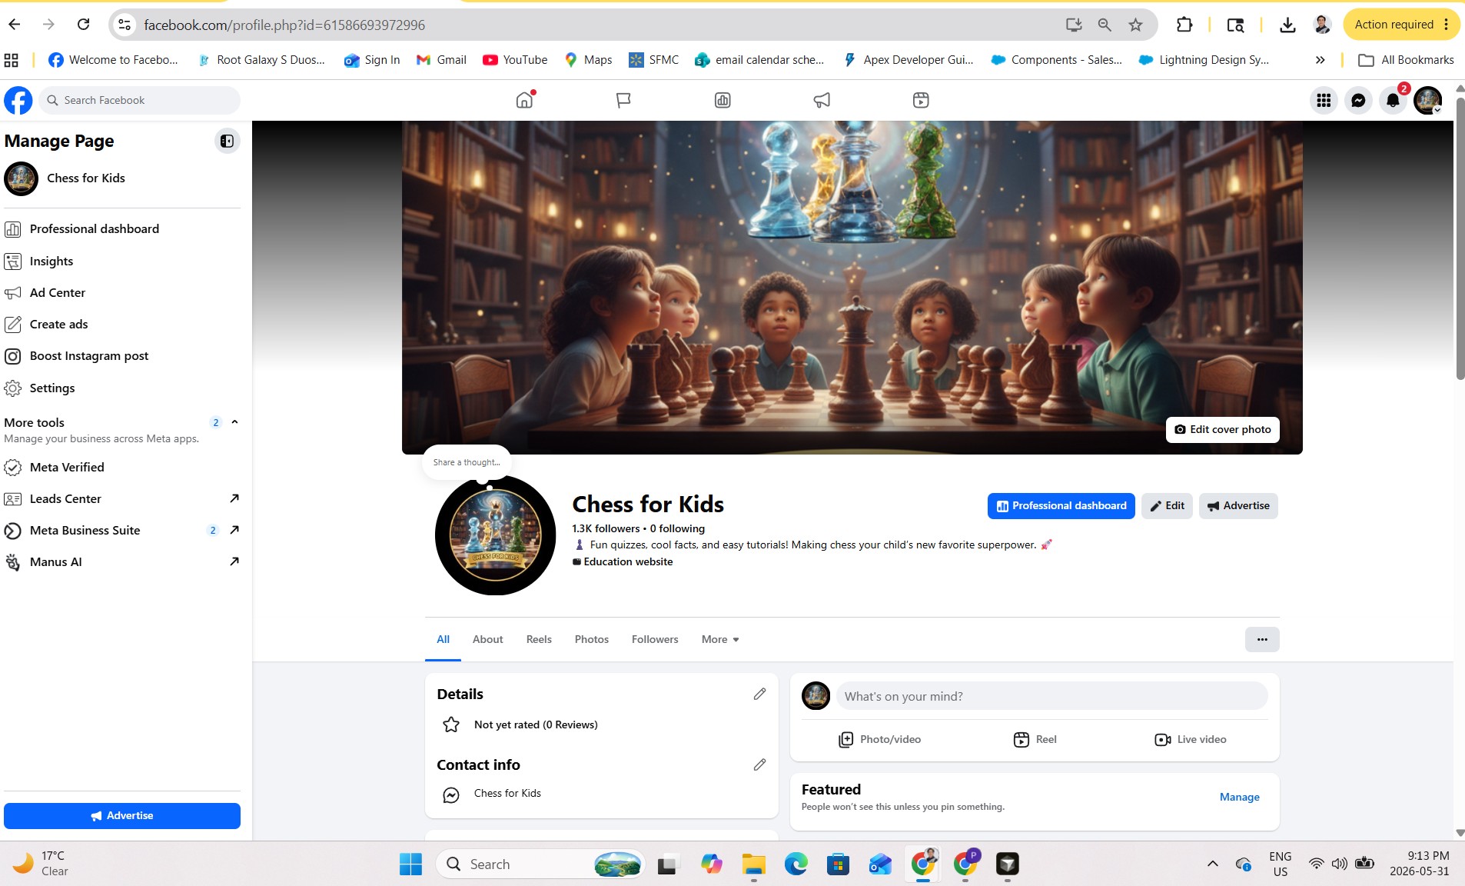Open the Action required Chrome menu
This screenshot has height=886, width=1465.
pos(1400,25)
